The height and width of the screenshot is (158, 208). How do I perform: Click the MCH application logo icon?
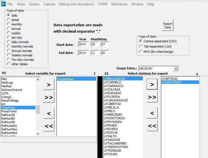tap(3, 4)
